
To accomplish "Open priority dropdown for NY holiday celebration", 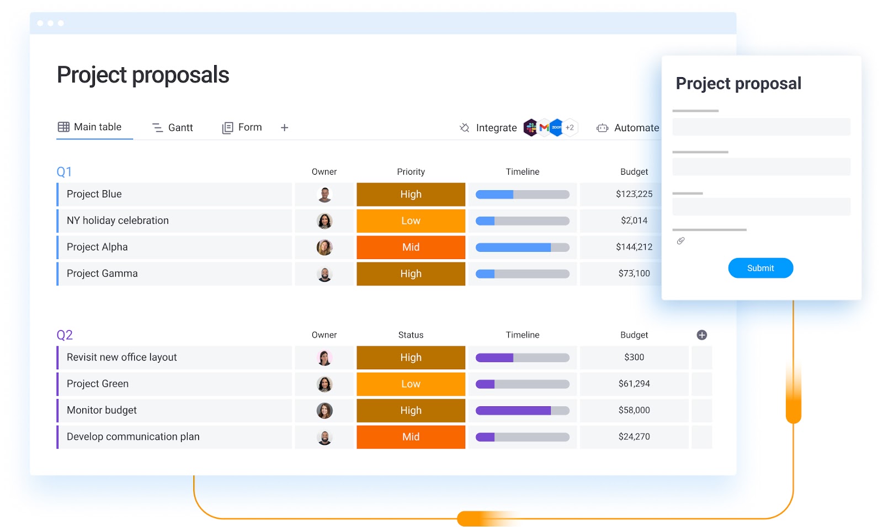I will point(411,221).
